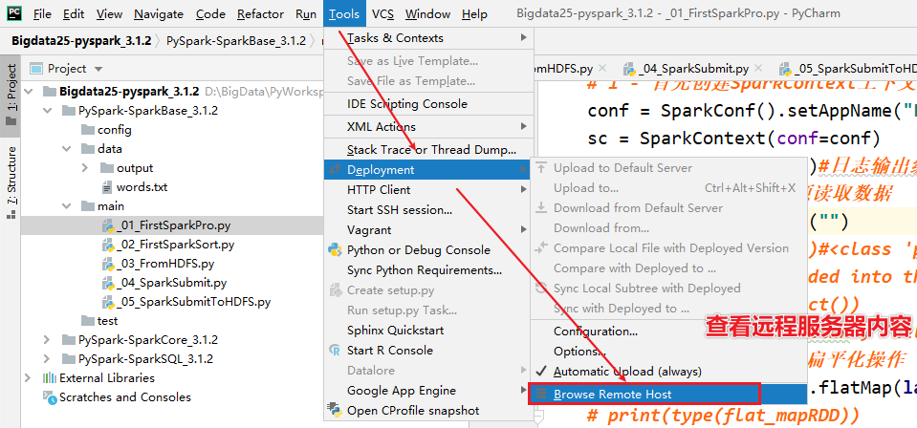Start R Console from Tools menu
The image size is (917, 428).
[x=428, y=351]
